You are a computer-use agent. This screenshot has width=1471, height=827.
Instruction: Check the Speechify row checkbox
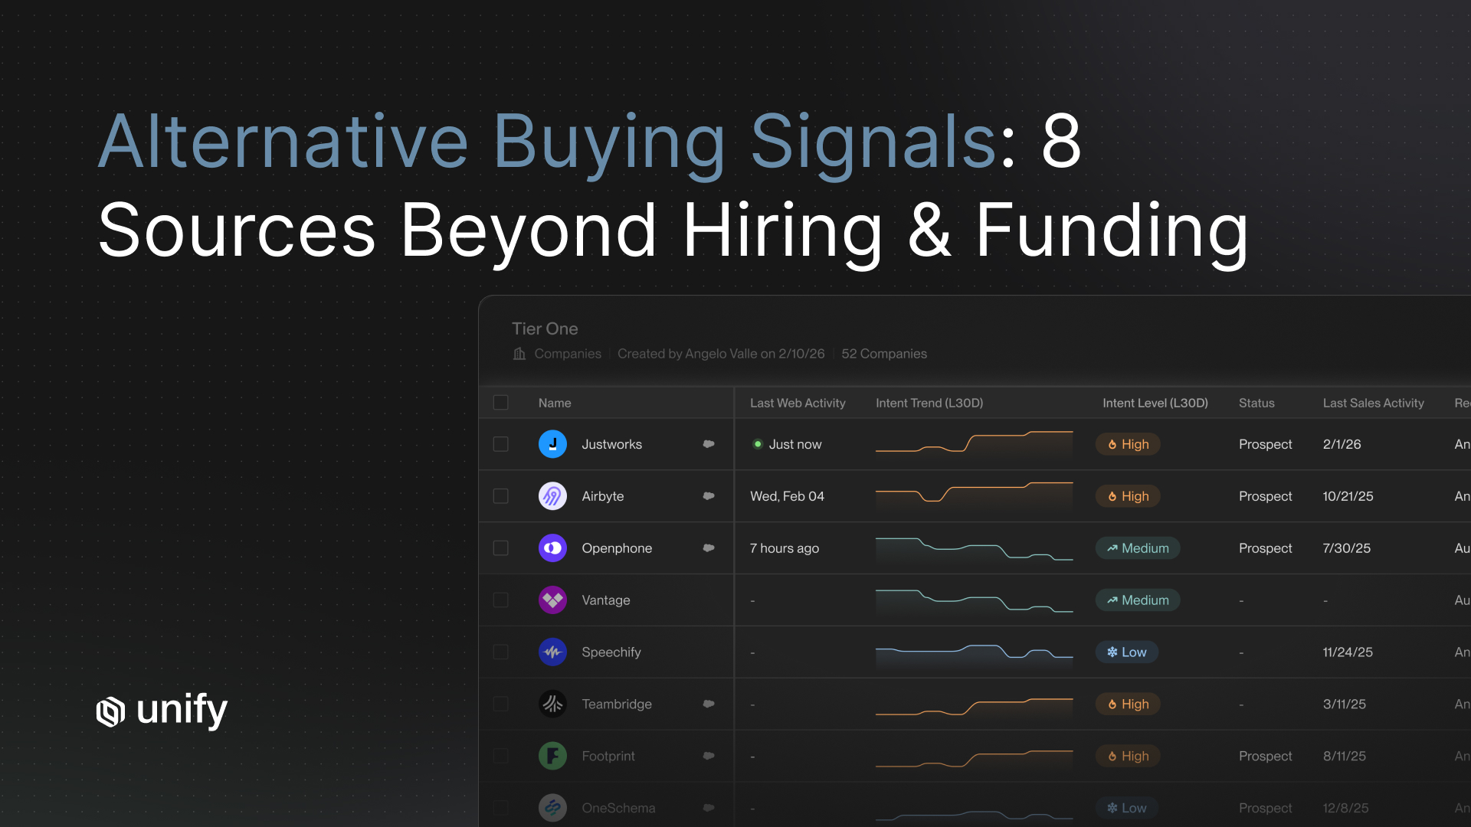tap(501, 652)
